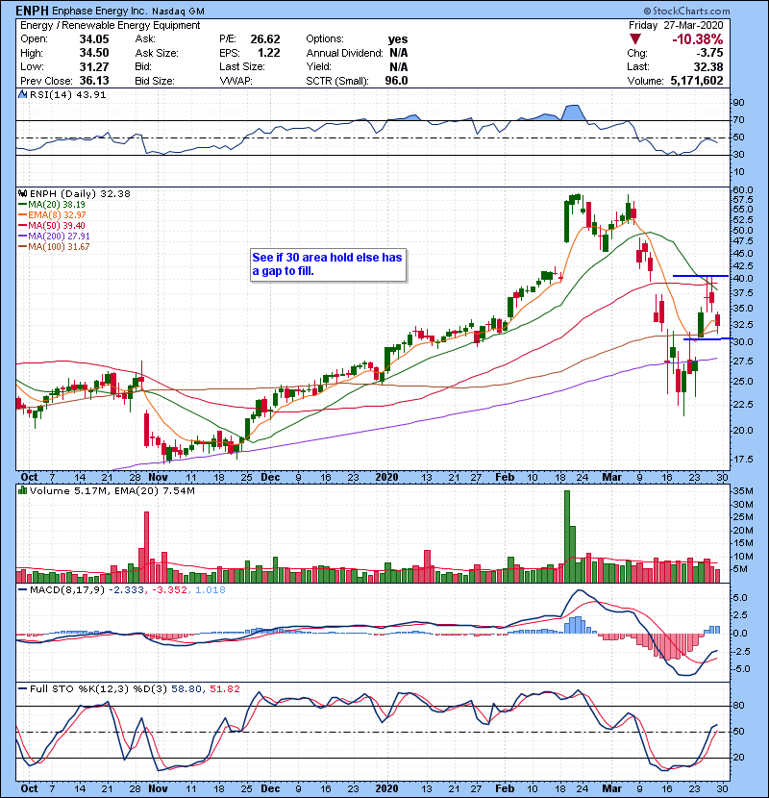The width and height of the screenshot is (769, 798).
Task: Click the 'Dec' label on bottom date axis
Action: point(270,788)
